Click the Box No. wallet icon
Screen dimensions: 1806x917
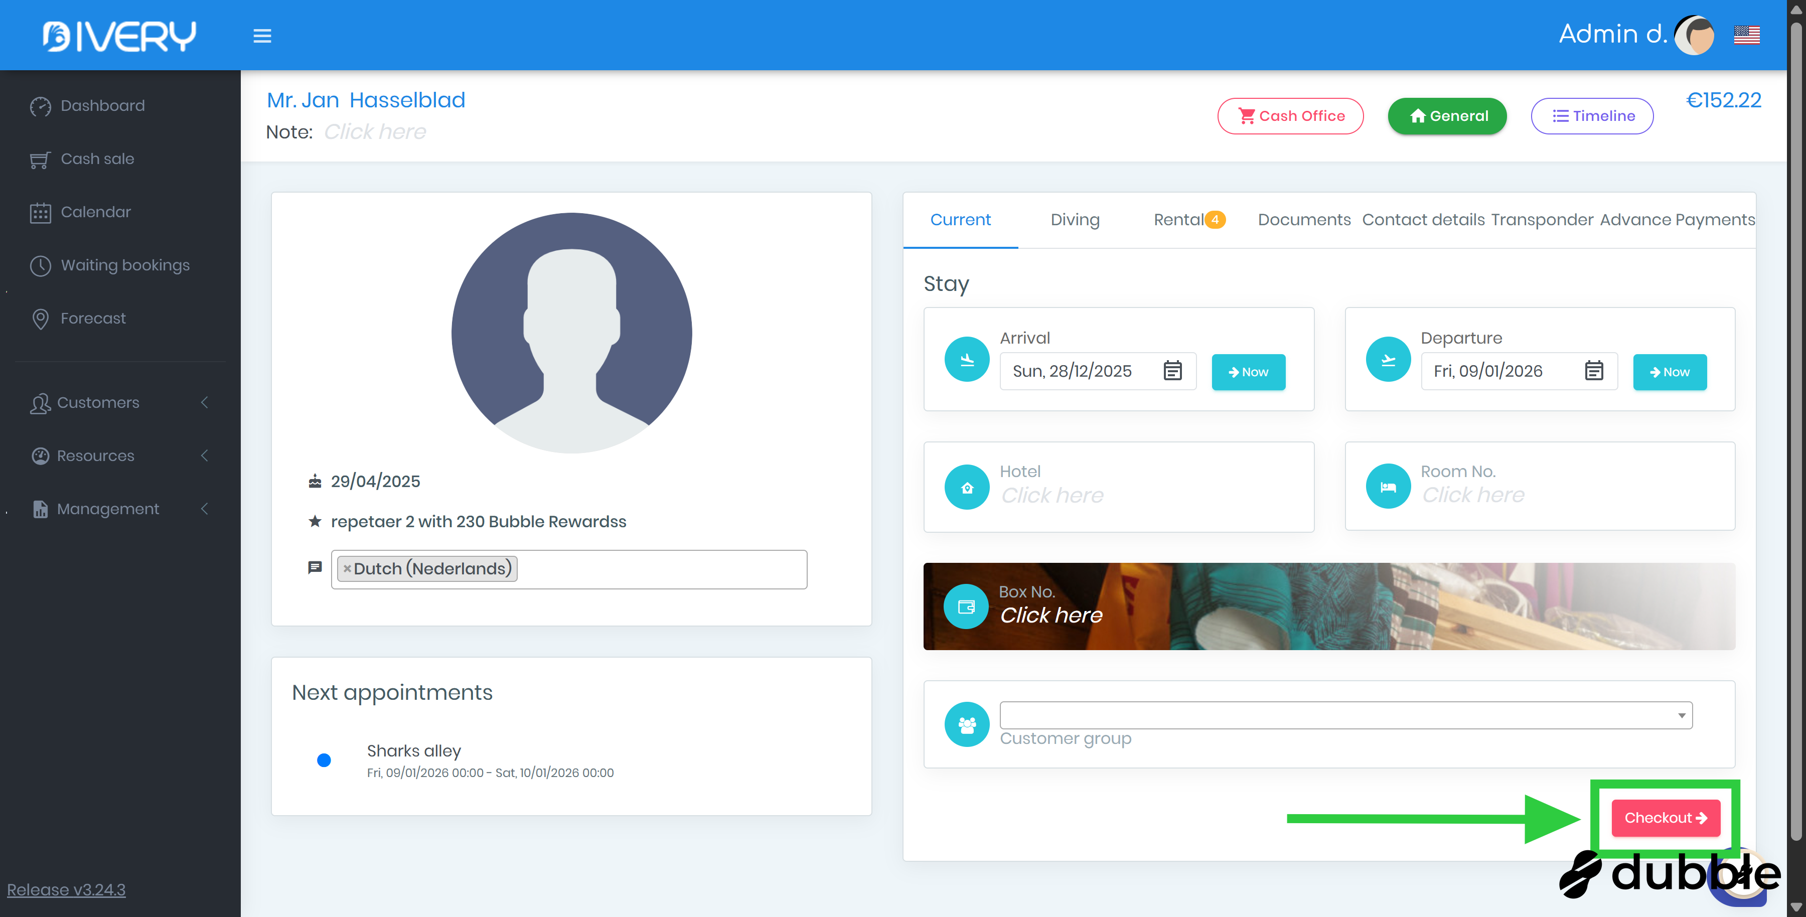pyautogui.click(x=966, y=606)
